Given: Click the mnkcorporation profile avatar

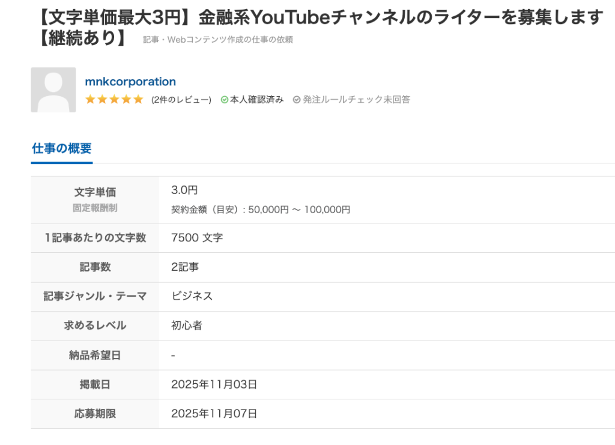Looking at the screenshot, I should pos(53,90).
